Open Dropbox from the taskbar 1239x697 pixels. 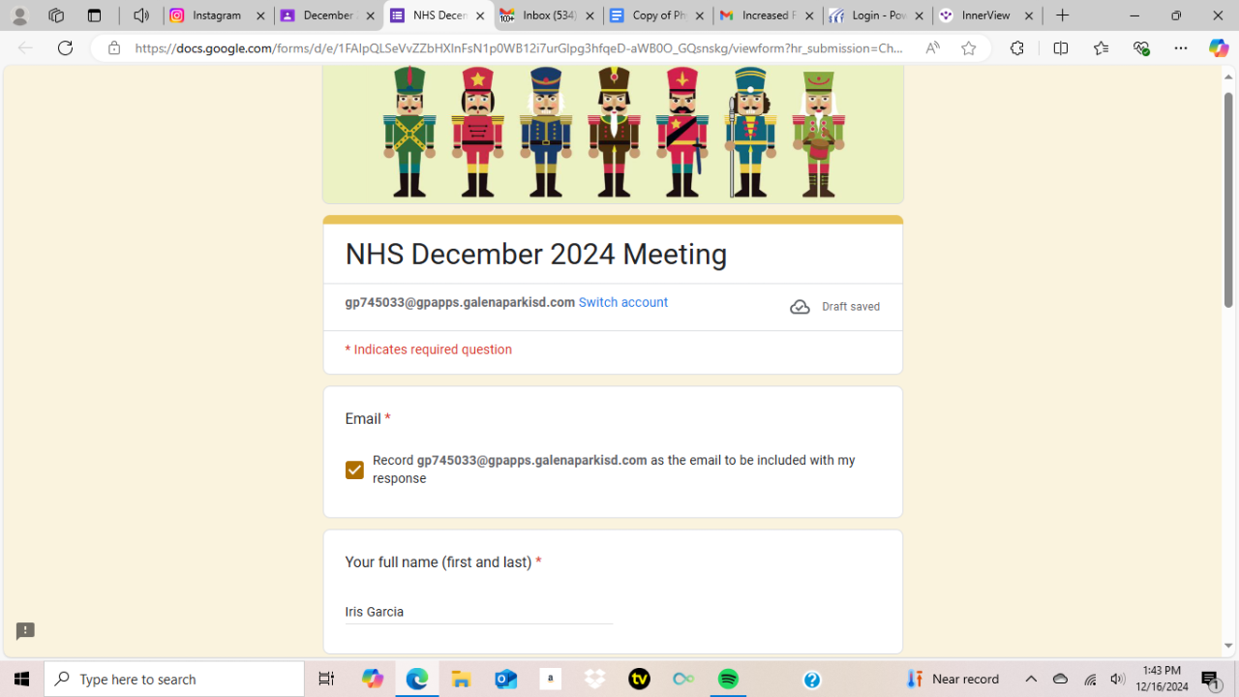click(x=594, y=680)
